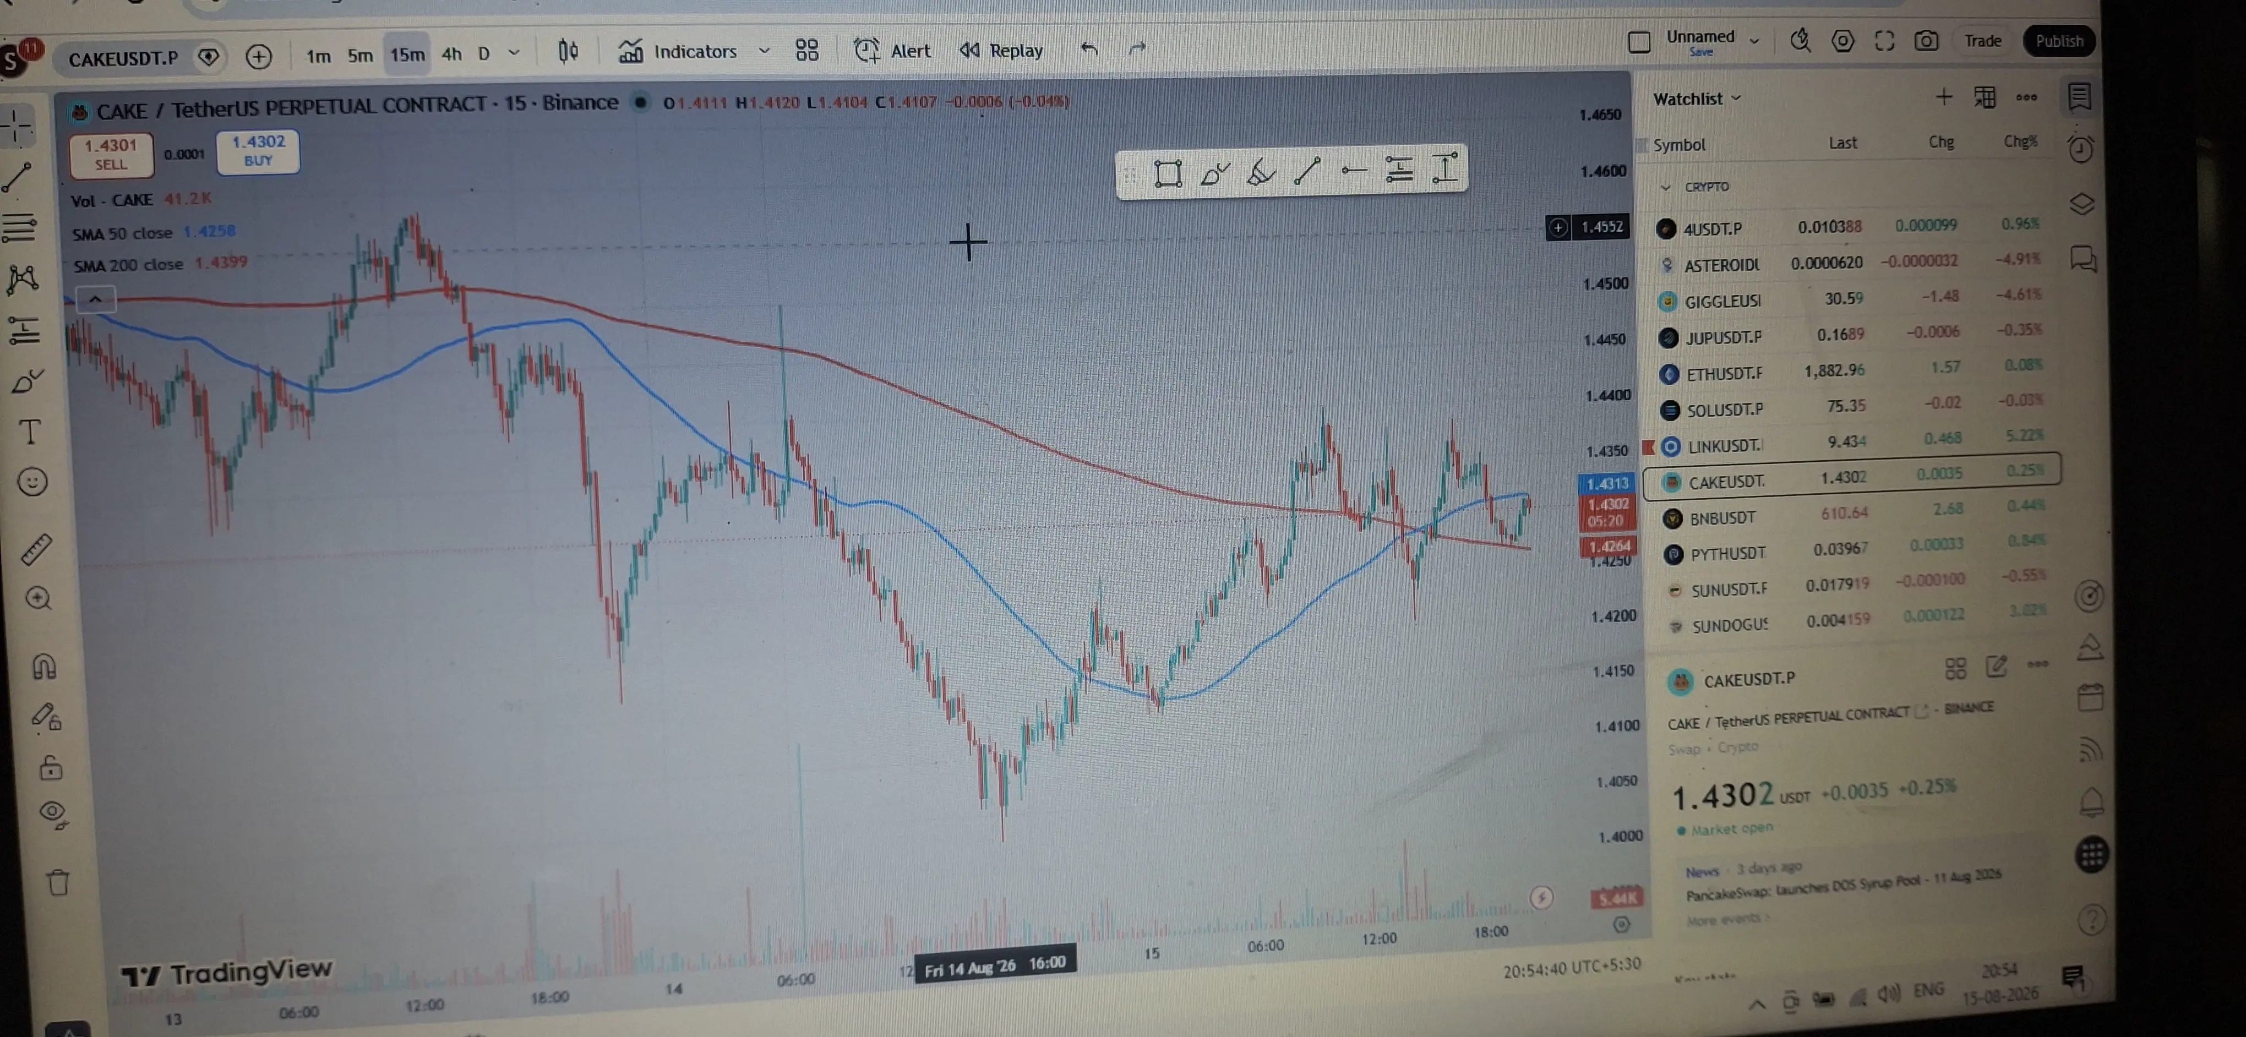Screen dimensions: 2246x1037
Task: Open the Fibonacci tools in left toolbar
Action: (x=19, y=228)
